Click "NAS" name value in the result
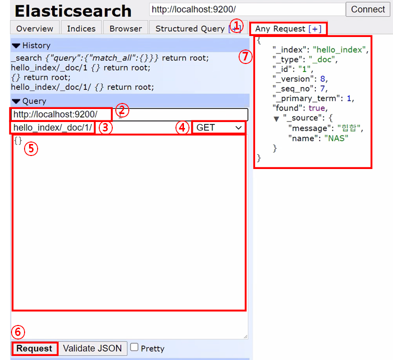Viewport: 393px width, 360px height. pyautogui.click(x=336, y=138)
